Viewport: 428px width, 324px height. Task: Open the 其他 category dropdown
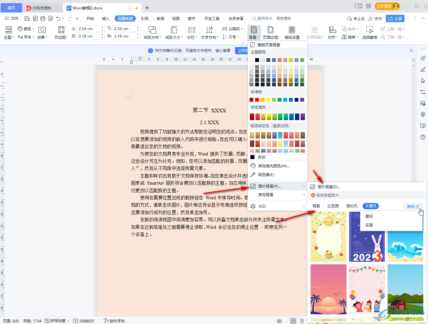point(413,206)
